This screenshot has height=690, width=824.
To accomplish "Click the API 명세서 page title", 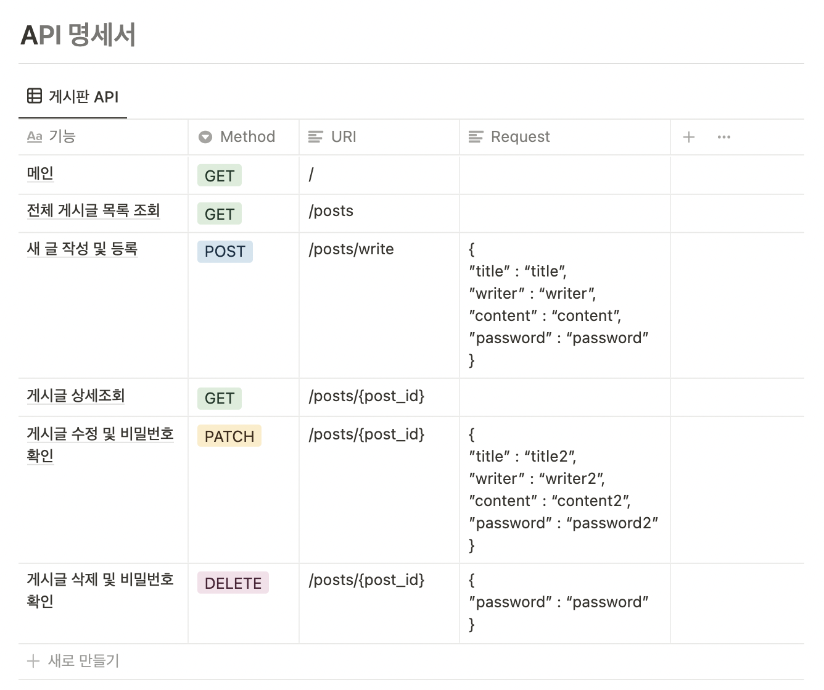I will pyautogui.click(x=78, y=35).
